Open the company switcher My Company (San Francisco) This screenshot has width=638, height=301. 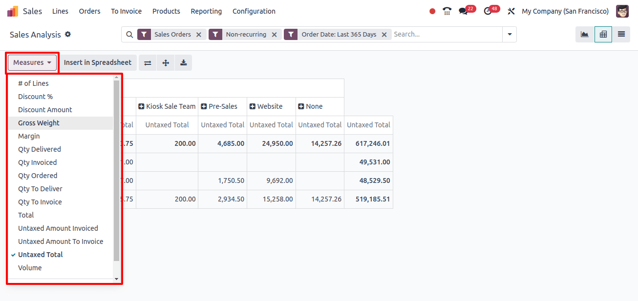(x=565, y=11)
